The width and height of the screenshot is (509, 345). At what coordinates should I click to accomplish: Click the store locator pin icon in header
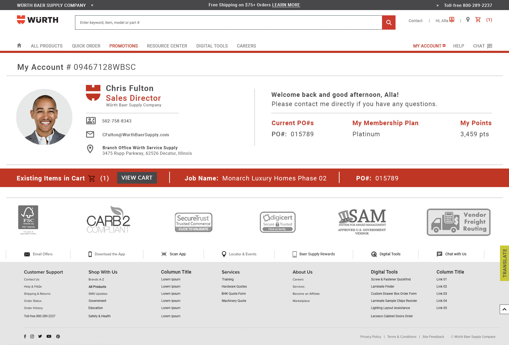coord(468,20)
